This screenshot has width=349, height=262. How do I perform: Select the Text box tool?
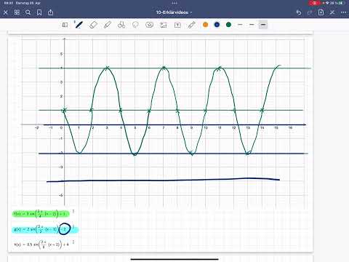pos(177,25)
